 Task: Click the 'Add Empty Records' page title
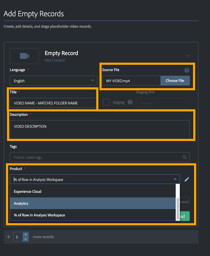coord(34,14)
